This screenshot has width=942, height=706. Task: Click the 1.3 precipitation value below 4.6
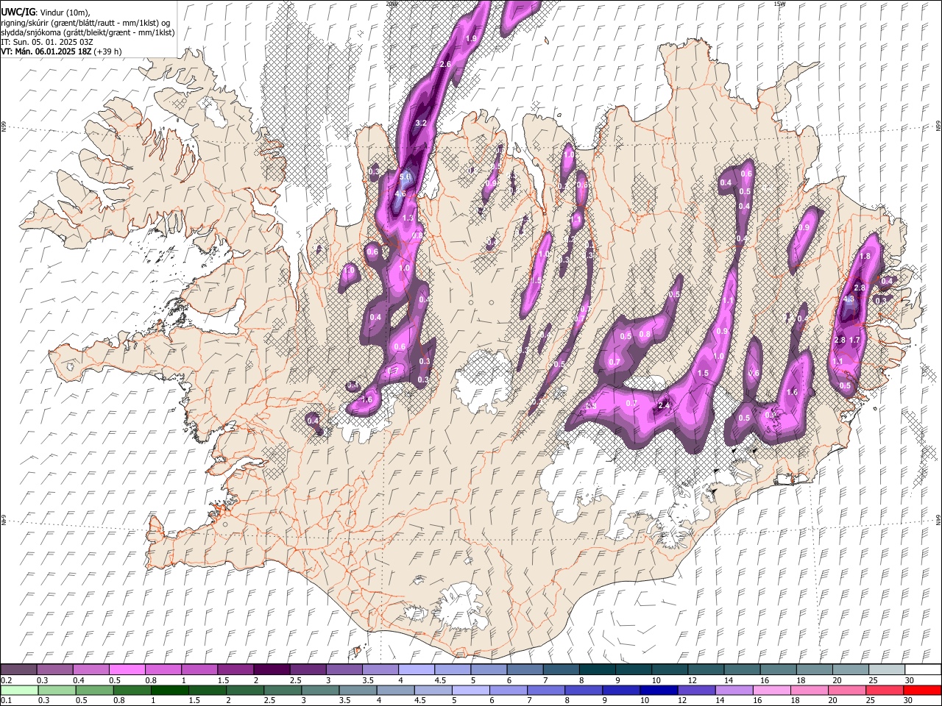pos(408,218)
